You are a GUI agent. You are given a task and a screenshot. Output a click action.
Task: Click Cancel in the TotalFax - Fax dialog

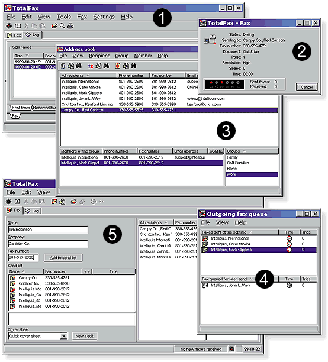coord(307,88)
